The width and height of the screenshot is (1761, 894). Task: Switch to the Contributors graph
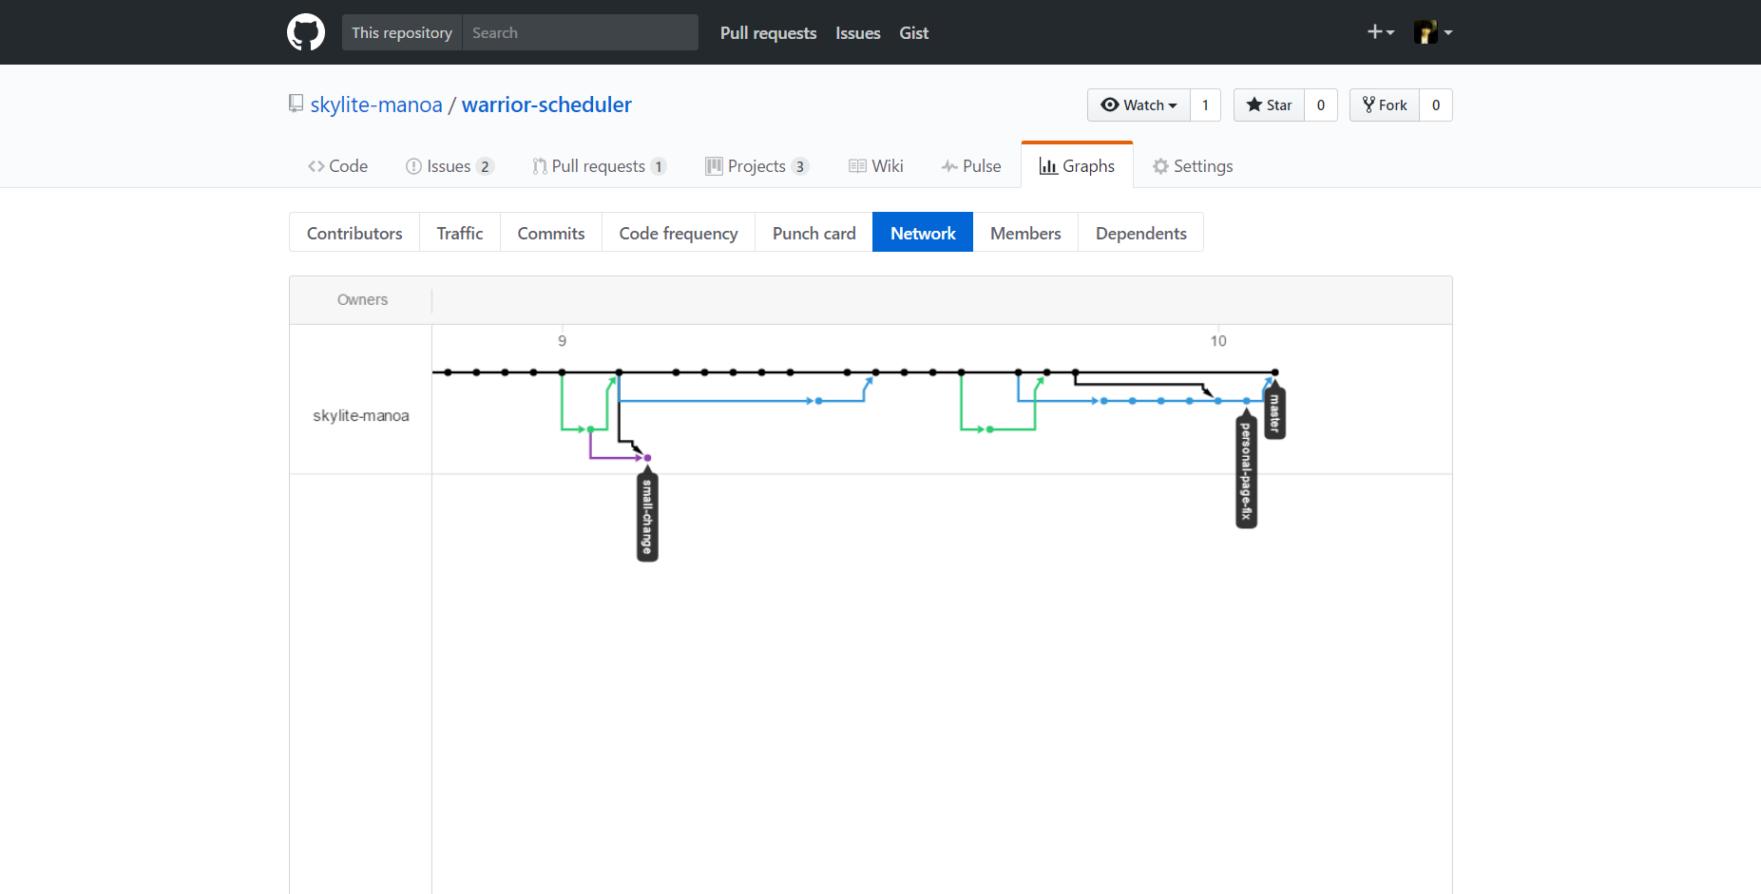(x=354, y=233)
